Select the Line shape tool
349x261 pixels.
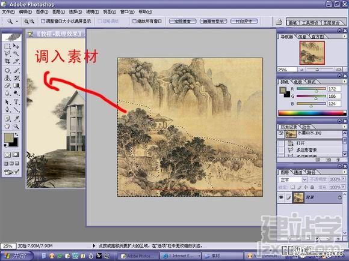pos(16,109)
